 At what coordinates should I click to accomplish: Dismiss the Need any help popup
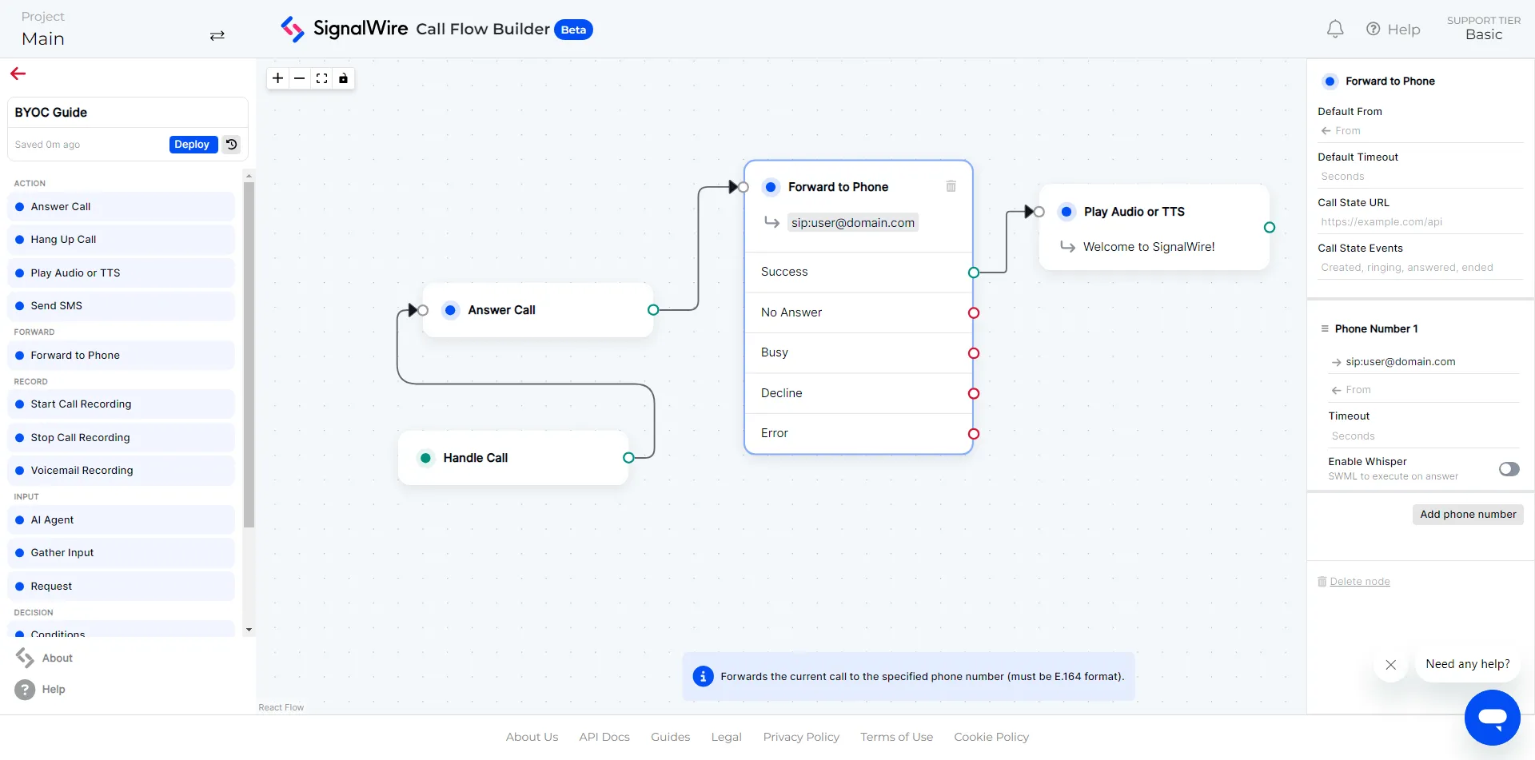click(1390, 665)
